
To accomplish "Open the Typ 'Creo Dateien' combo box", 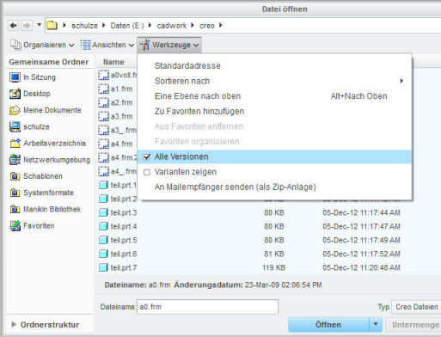I will [x=416, y=307].
